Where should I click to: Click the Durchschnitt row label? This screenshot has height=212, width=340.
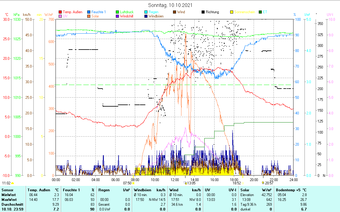(x=12, y=204)
